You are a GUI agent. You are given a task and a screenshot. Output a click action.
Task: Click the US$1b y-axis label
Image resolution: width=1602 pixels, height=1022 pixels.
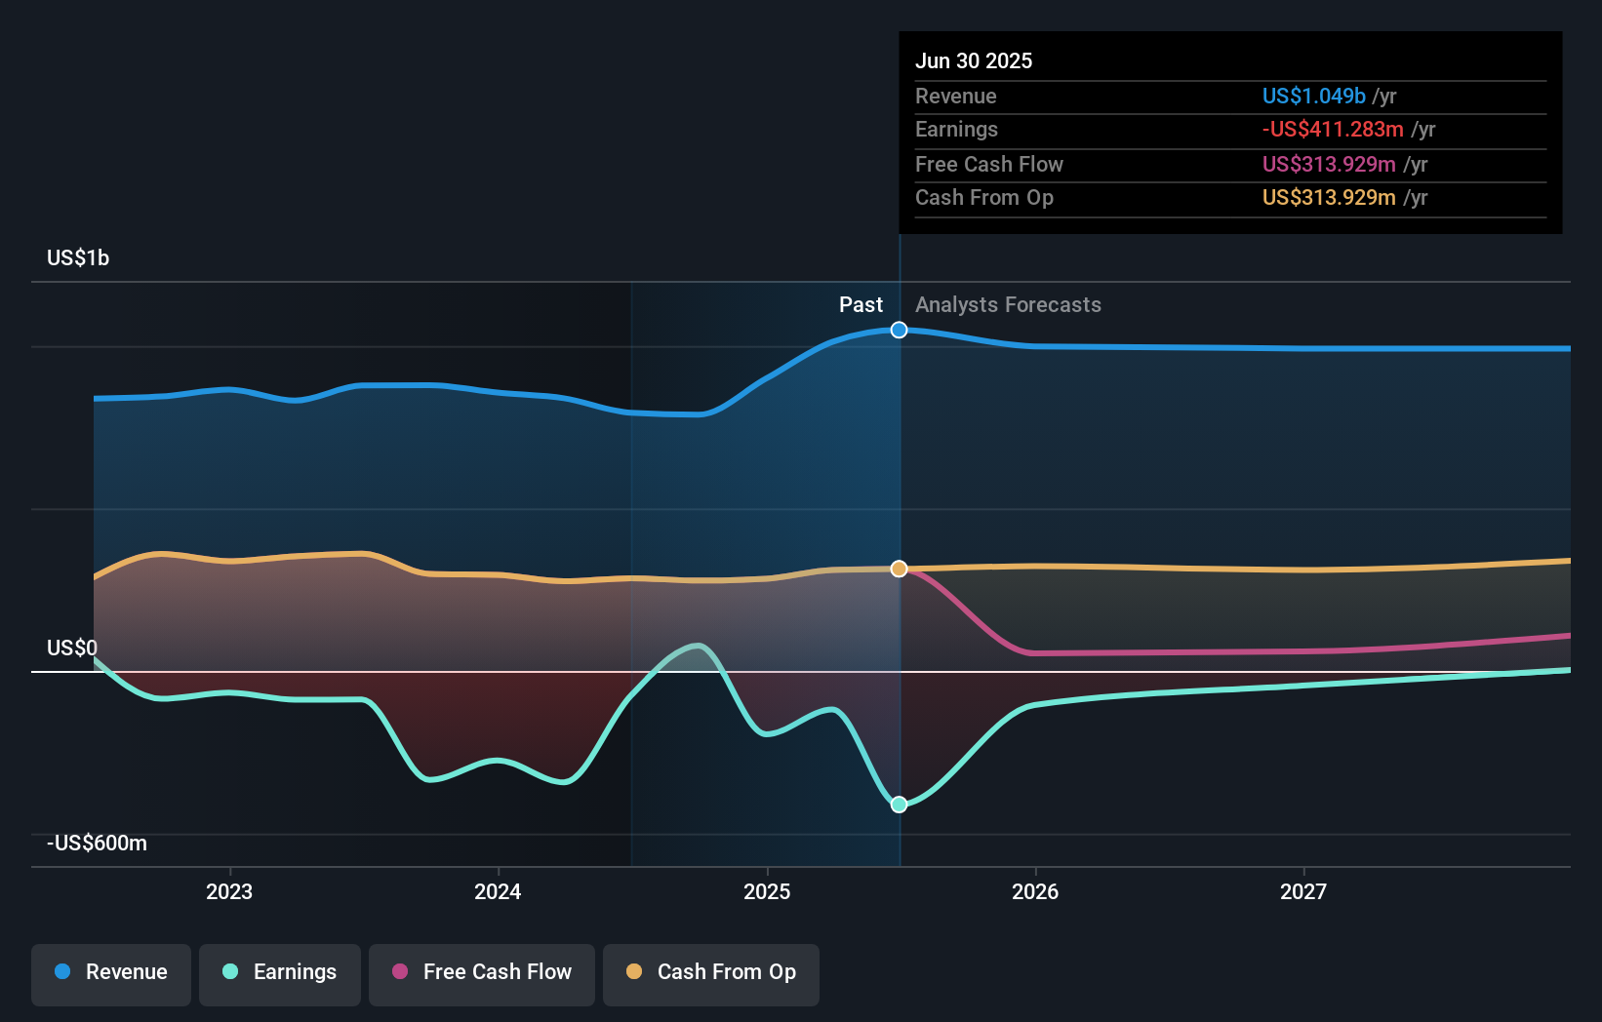coord(78,257)
